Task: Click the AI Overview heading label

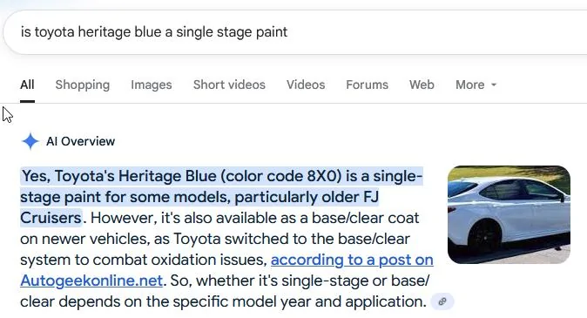Action: 80,141
